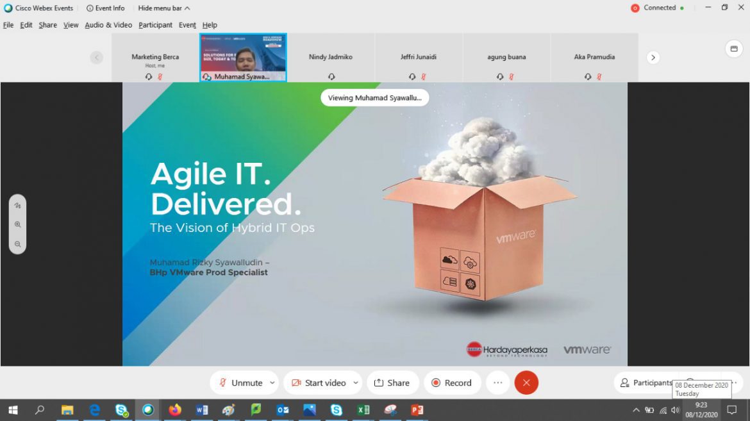Switch to PowerPoint in the taskbar
Viewport: 750px width, 421px height.
point(417,410)
